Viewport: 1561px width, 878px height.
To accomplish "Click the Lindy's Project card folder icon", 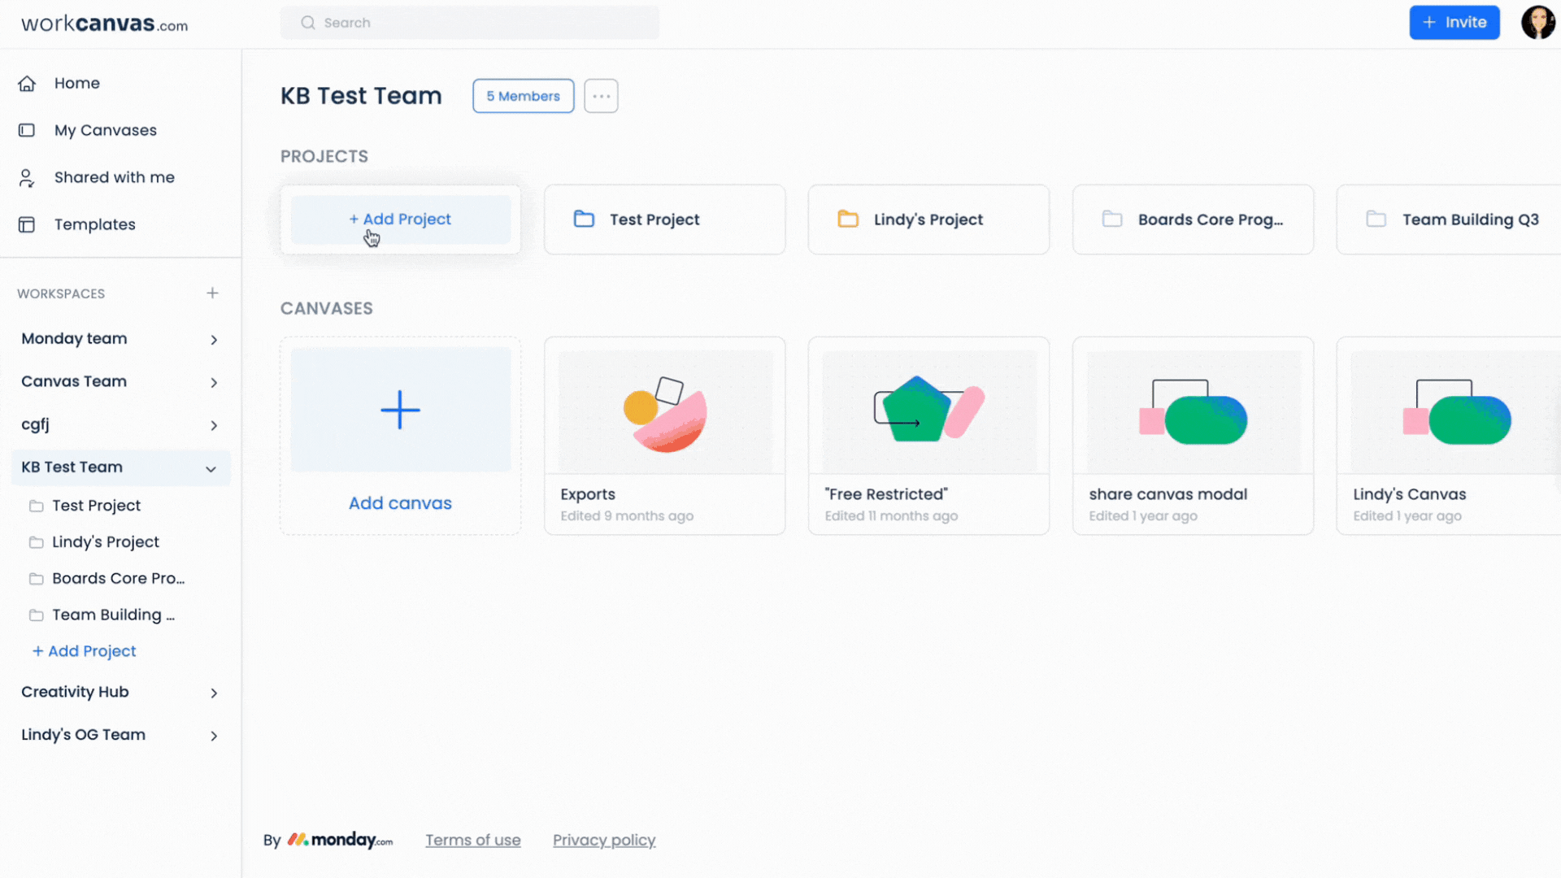I will pyautogui.click(x=848, y=219).
